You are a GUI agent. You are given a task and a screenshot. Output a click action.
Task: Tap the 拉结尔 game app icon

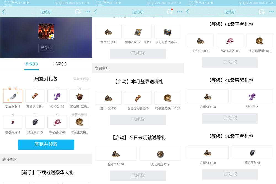point(46,31)
